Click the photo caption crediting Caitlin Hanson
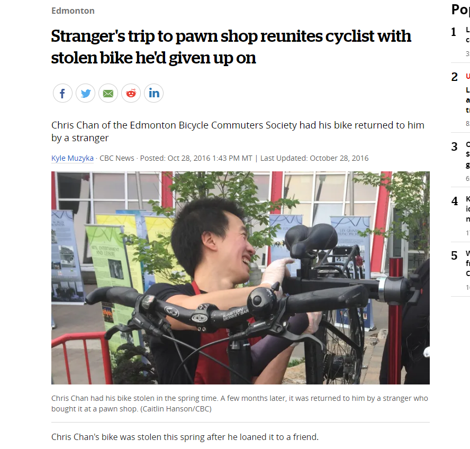Image resolution: width=470 pixels, height=449 pixels. click(239, 404)
